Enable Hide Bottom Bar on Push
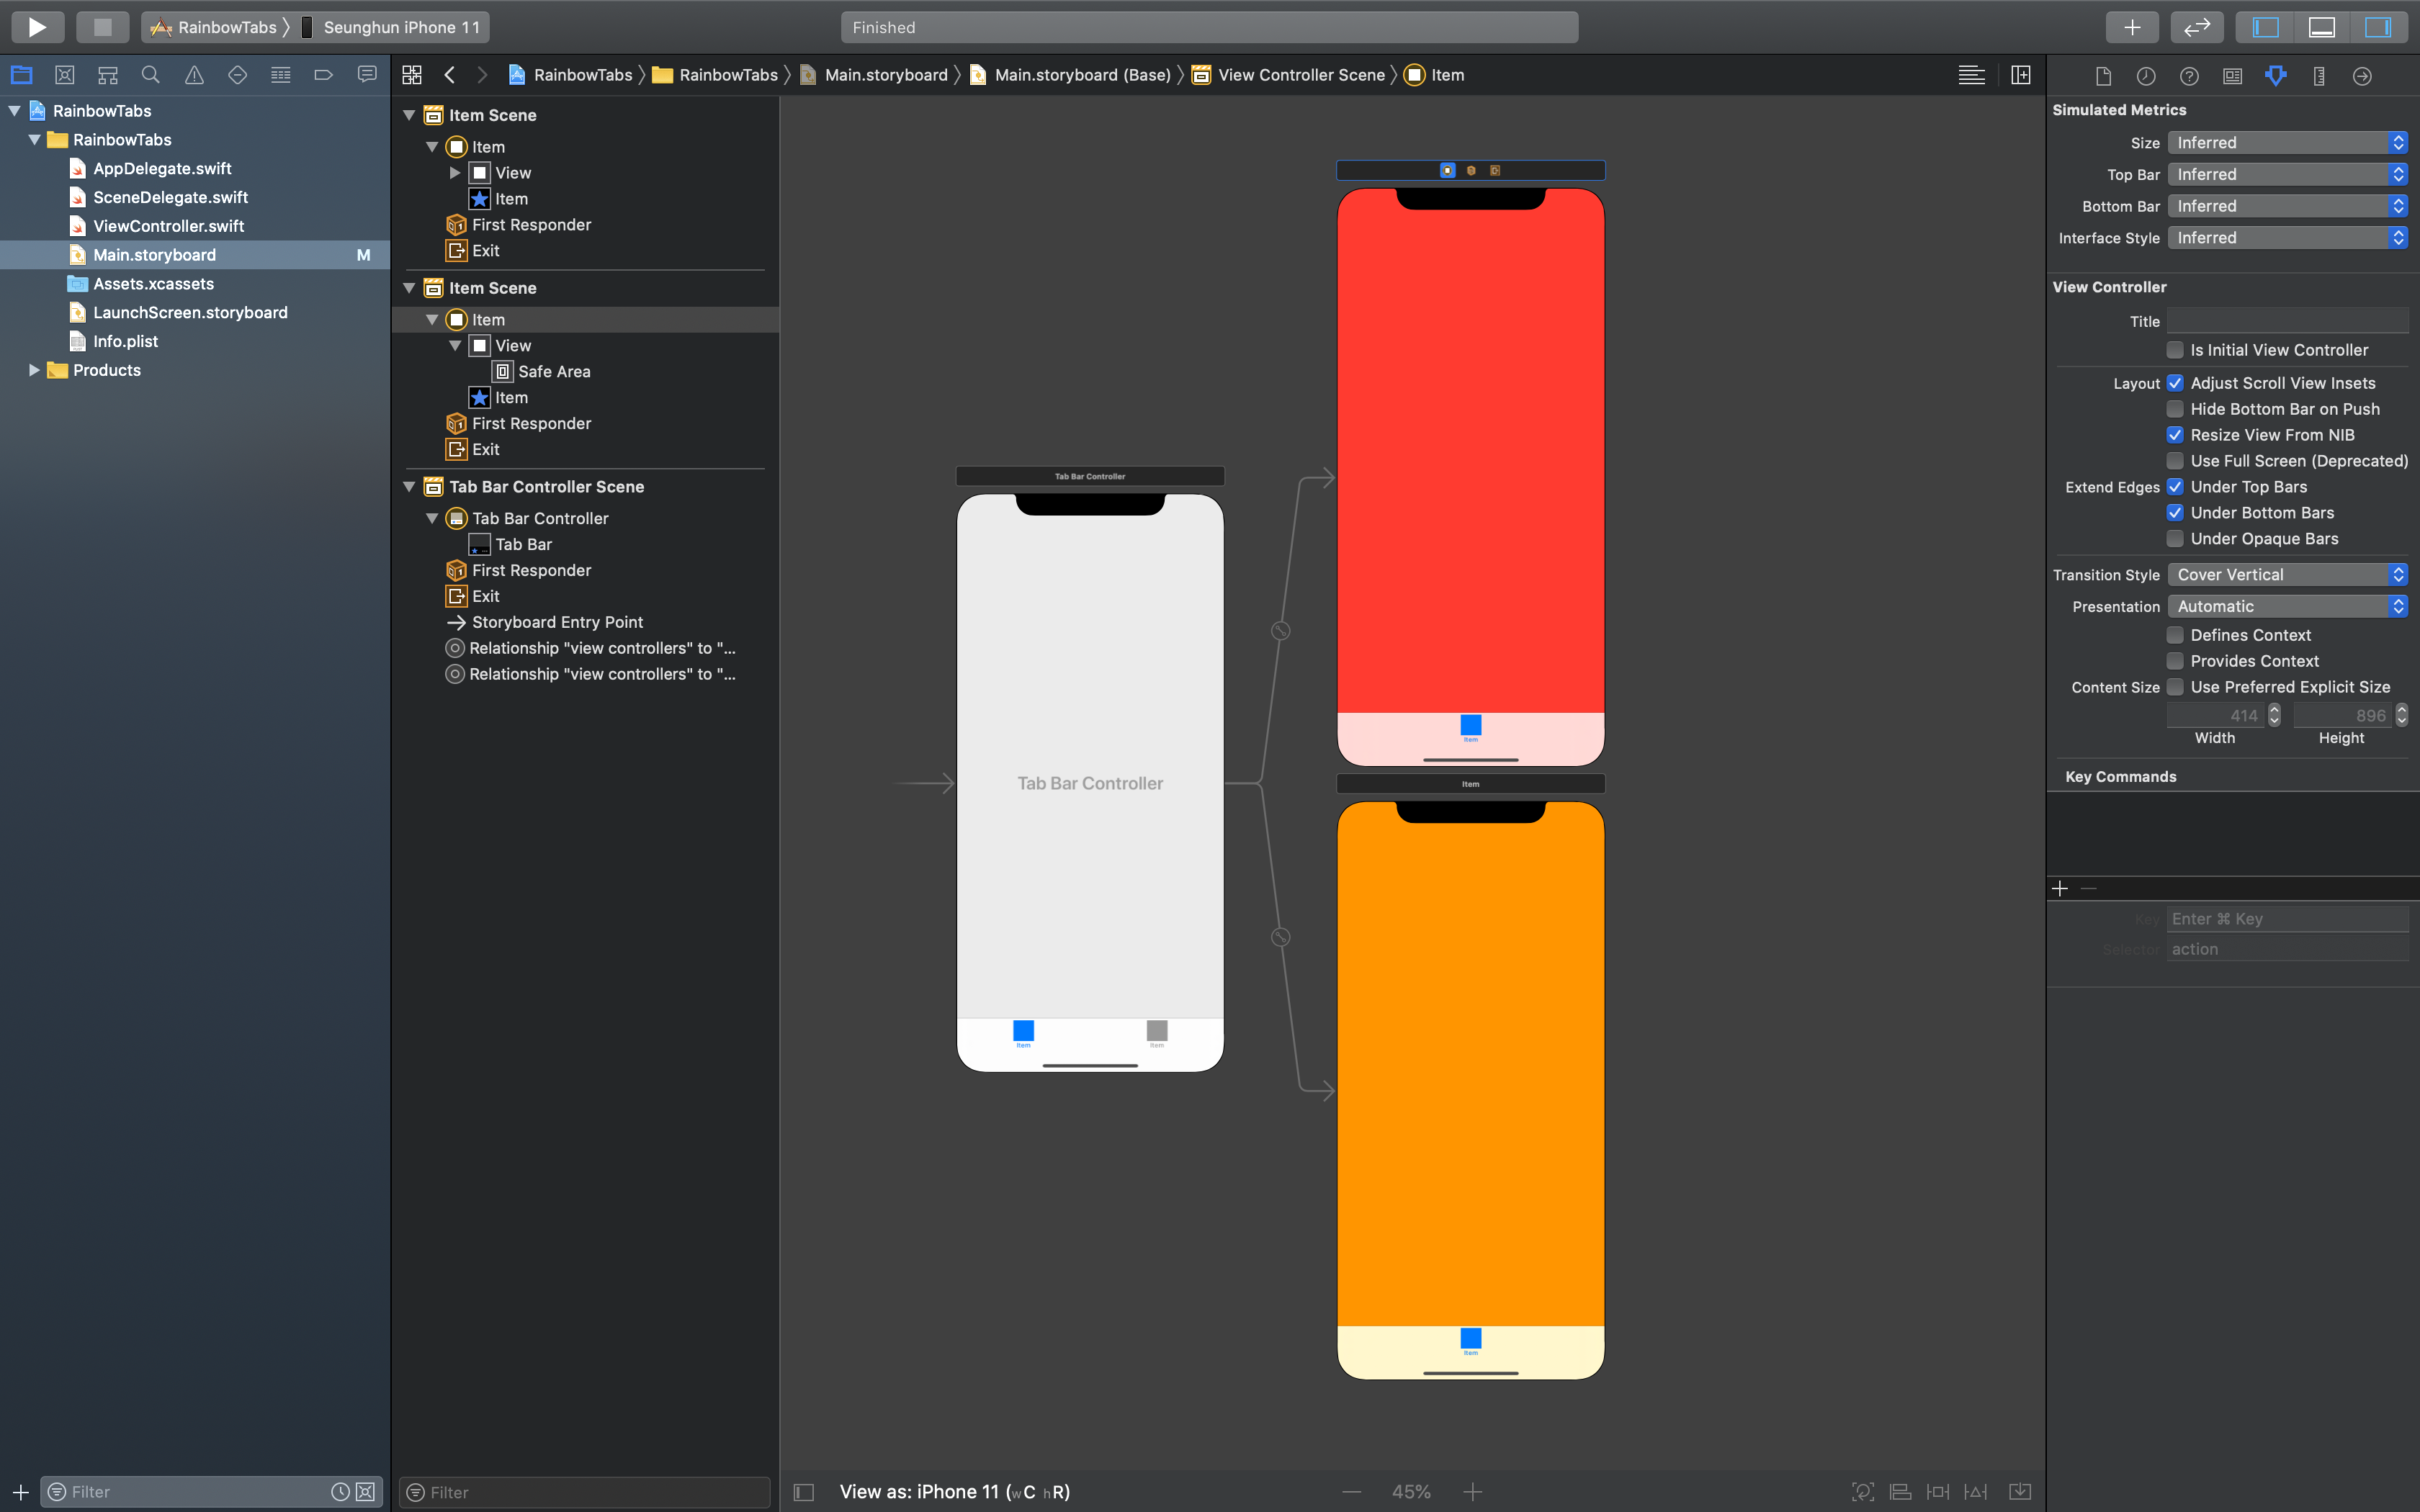Screen dimensions: 2420x1512 pyautogui.click(x=2175, y=409)
